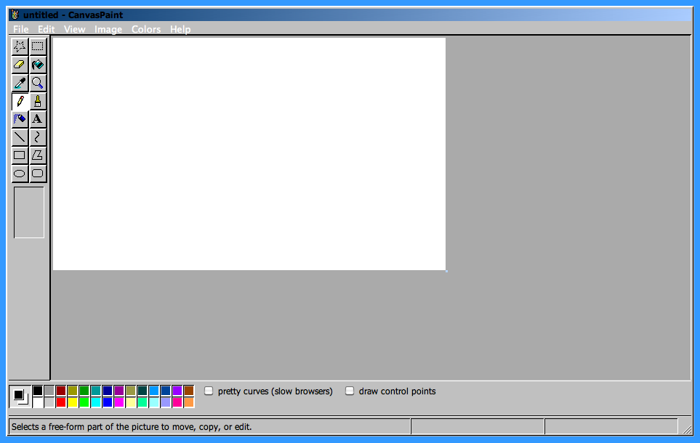This screenshot has height=443, width=700.
Task: Choose the orange palette swatch
Action: [x=189, y=402]
